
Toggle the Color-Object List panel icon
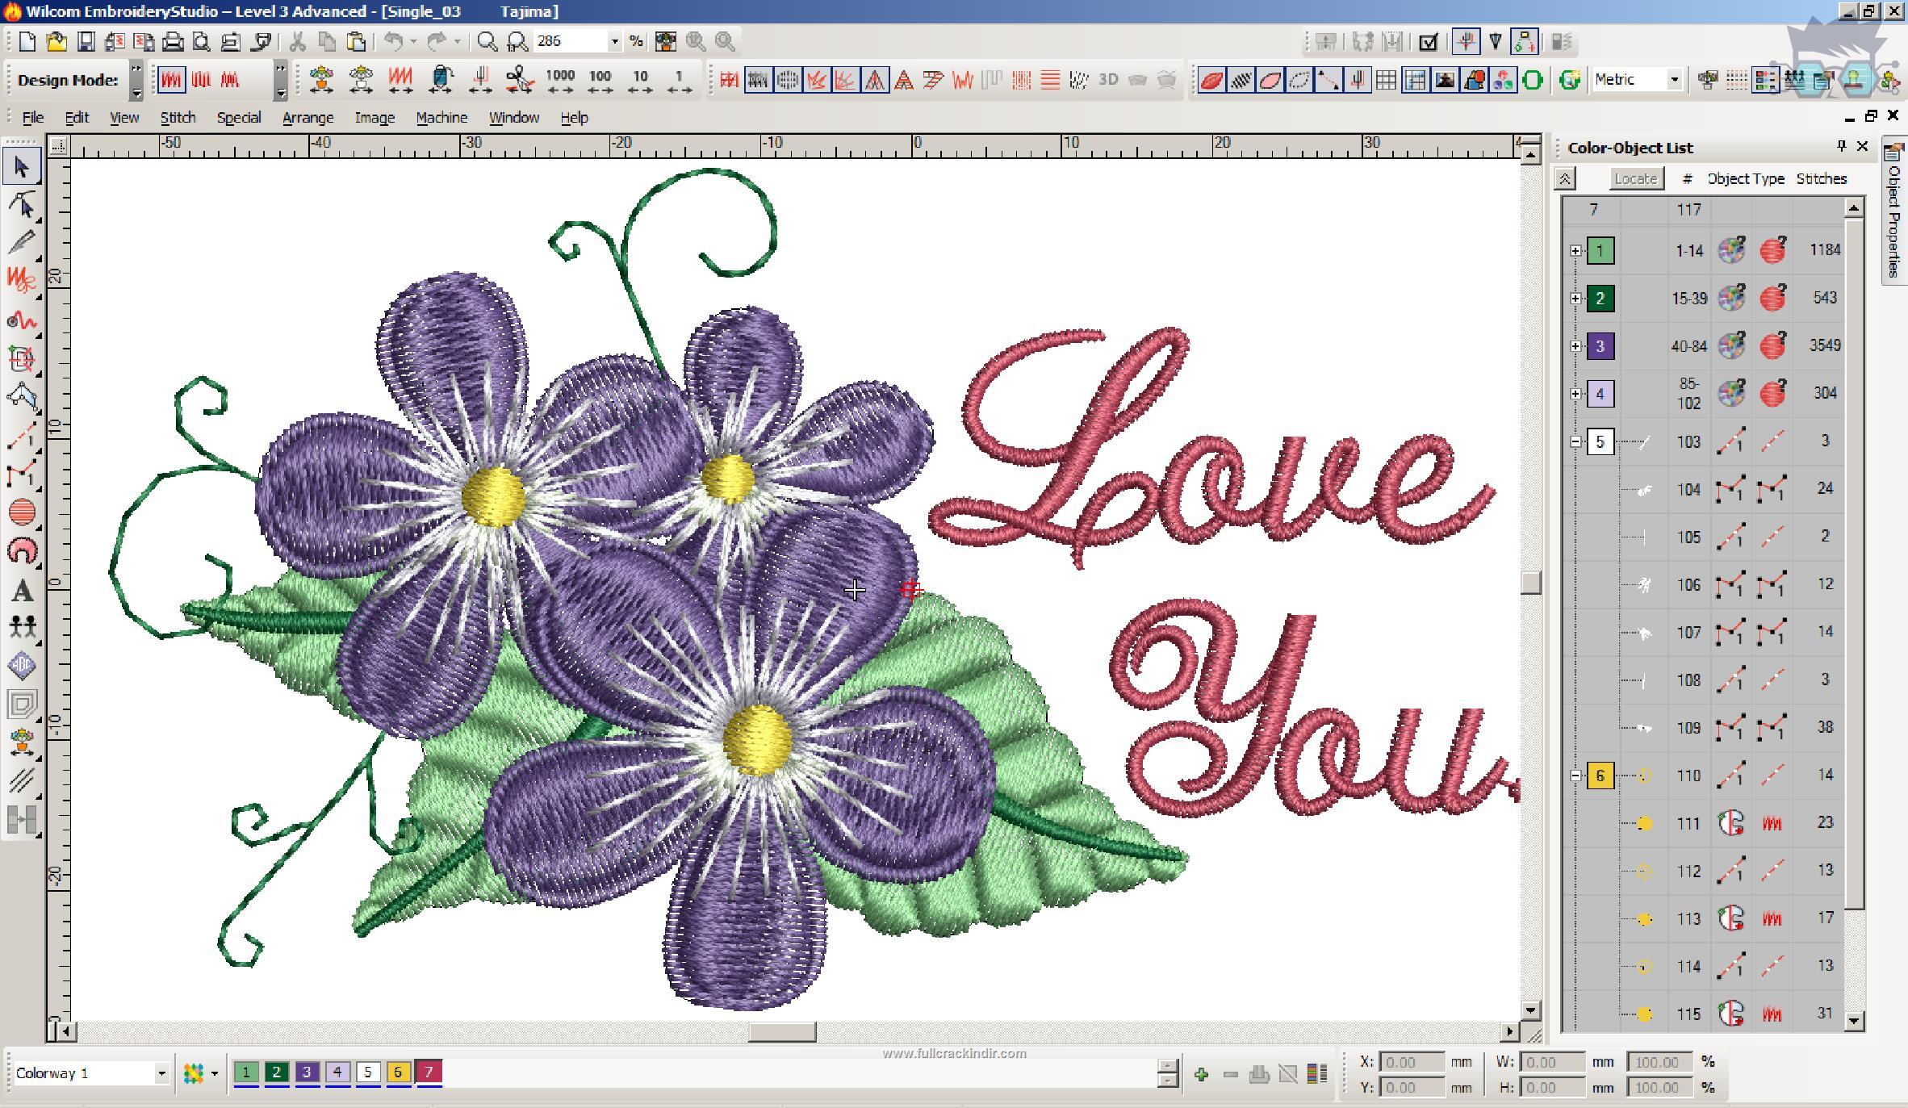click(x=1765, y=80)
